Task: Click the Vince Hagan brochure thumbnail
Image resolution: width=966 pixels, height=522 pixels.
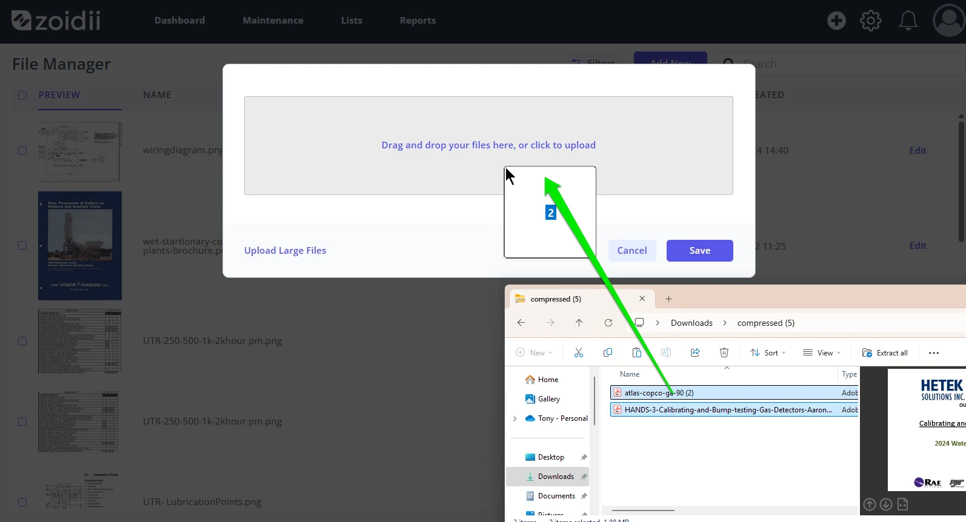Action: [x=80, y=246]
